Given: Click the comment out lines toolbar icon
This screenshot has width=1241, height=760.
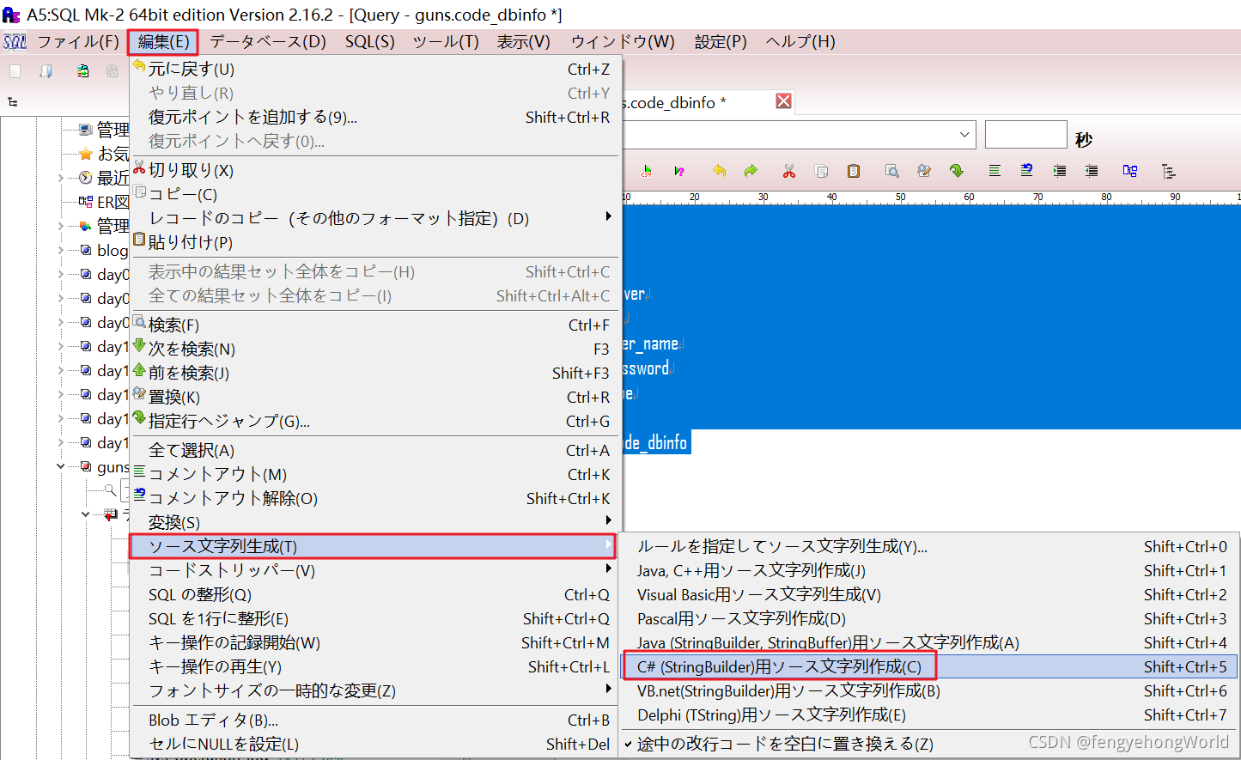Looking at the screenshot, I should coord(995,171).
